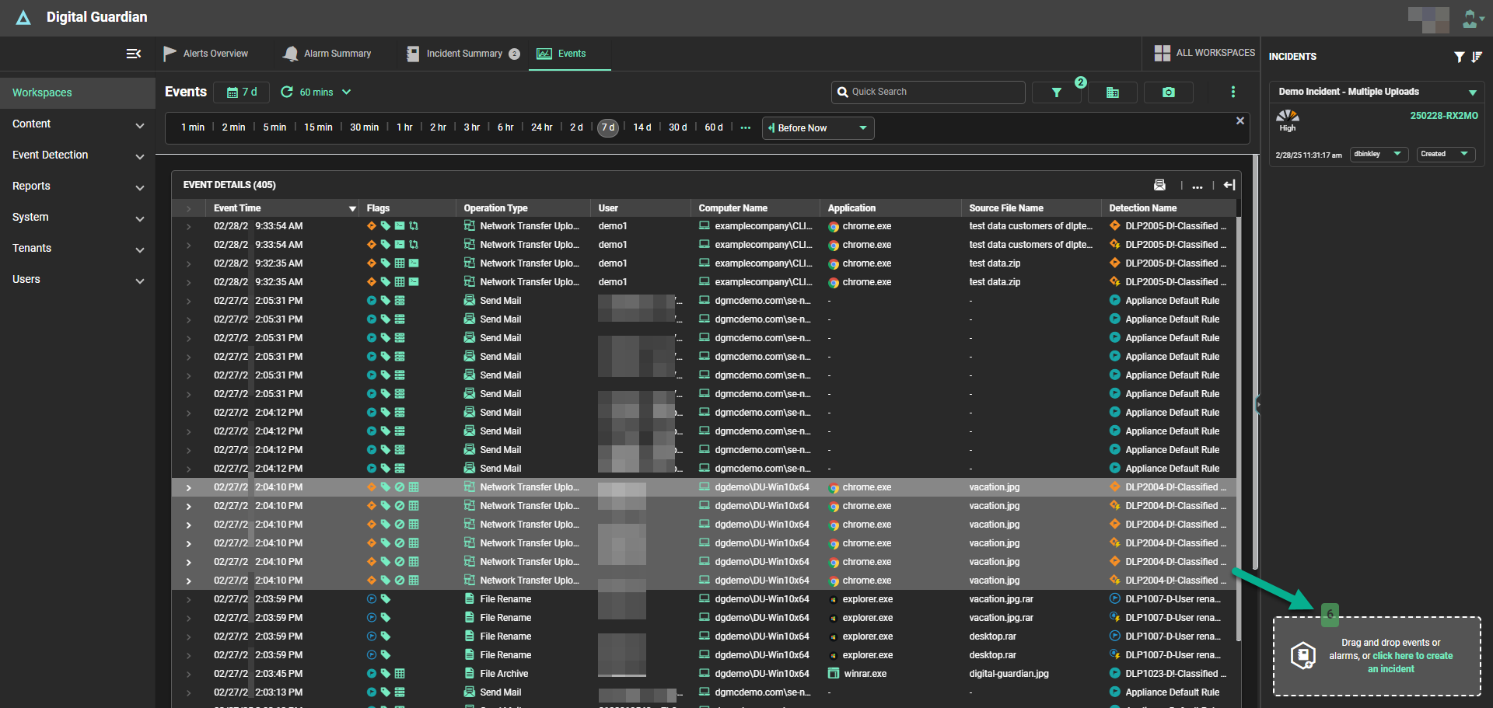
Task: Select the 5 min time range
Action: coord(274,127)
